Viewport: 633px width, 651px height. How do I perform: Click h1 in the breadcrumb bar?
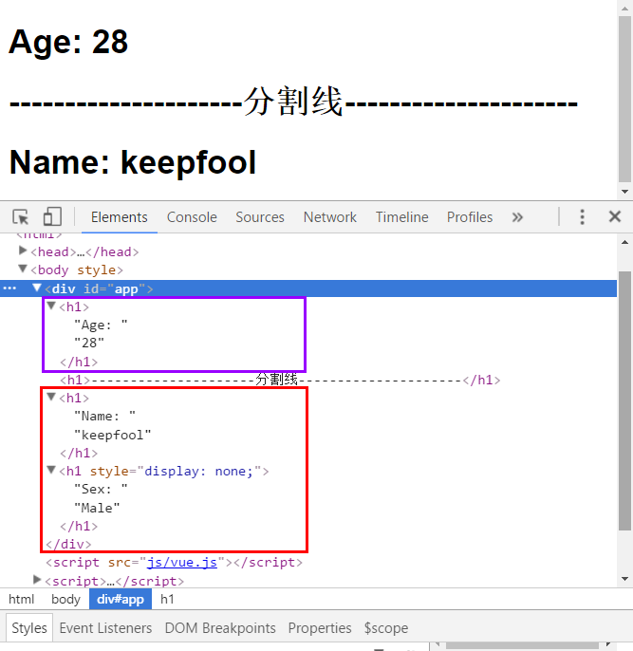[167, 599]
